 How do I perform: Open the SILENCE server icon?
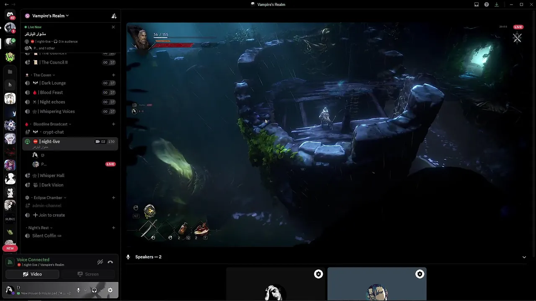coord(10,219)
